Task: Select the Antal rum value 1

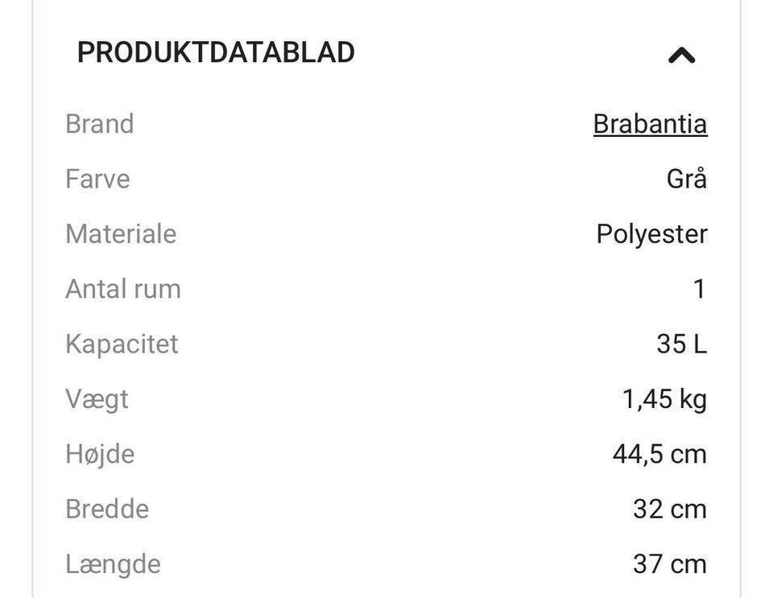Action: [699, 289]
